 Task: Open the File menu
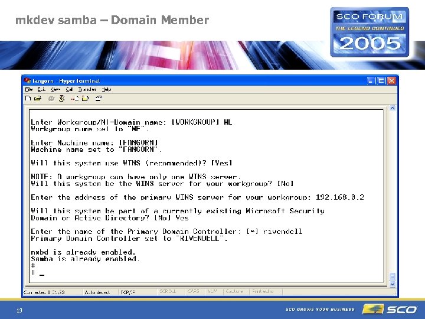click(29, 89)
